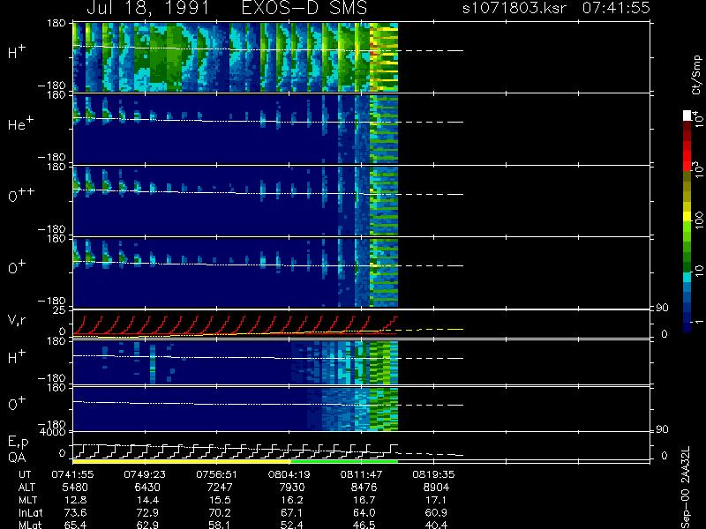Viewport: 706px width, 529px height.
Task: Click the InLat value '67.1'
Action: 292,512
